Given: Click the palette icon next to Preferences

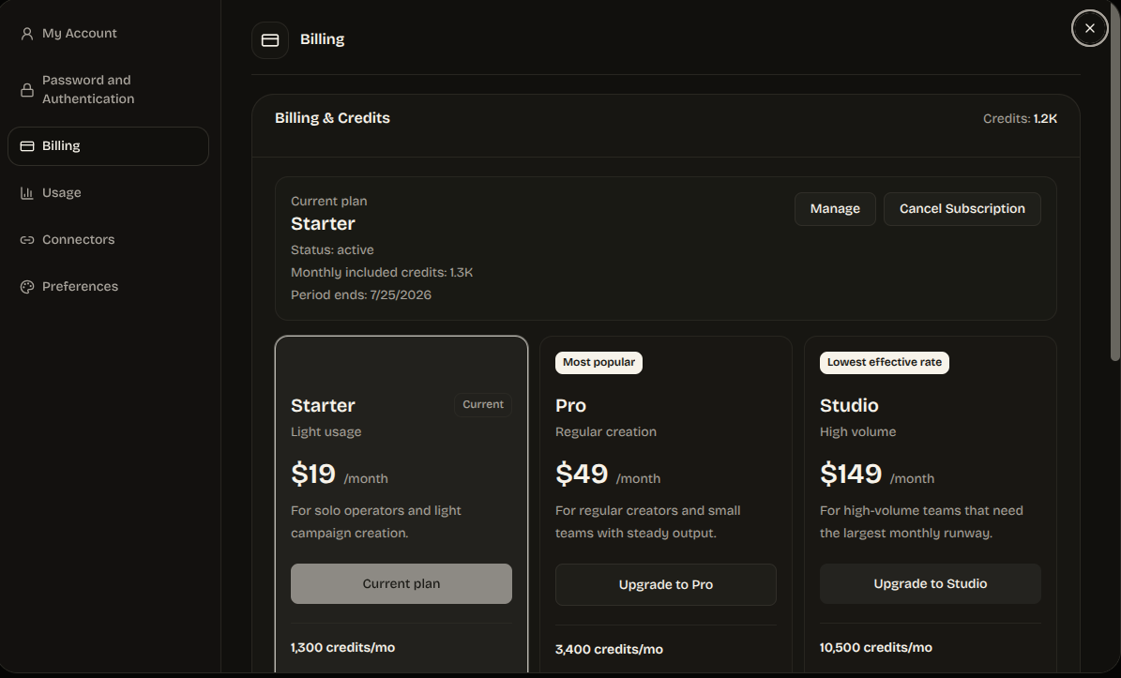Looking at the screenshot, I should click(27, 287).
